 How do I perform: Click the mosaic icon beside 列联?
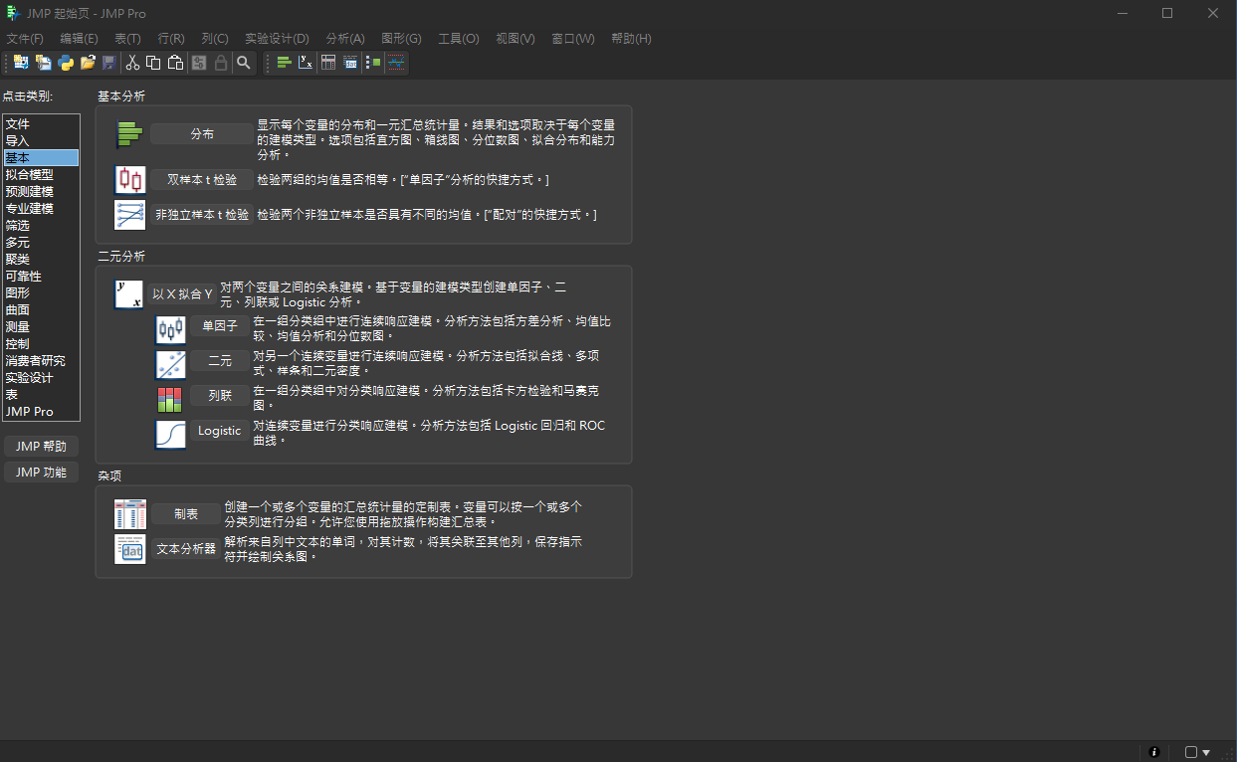pos(171,400)
